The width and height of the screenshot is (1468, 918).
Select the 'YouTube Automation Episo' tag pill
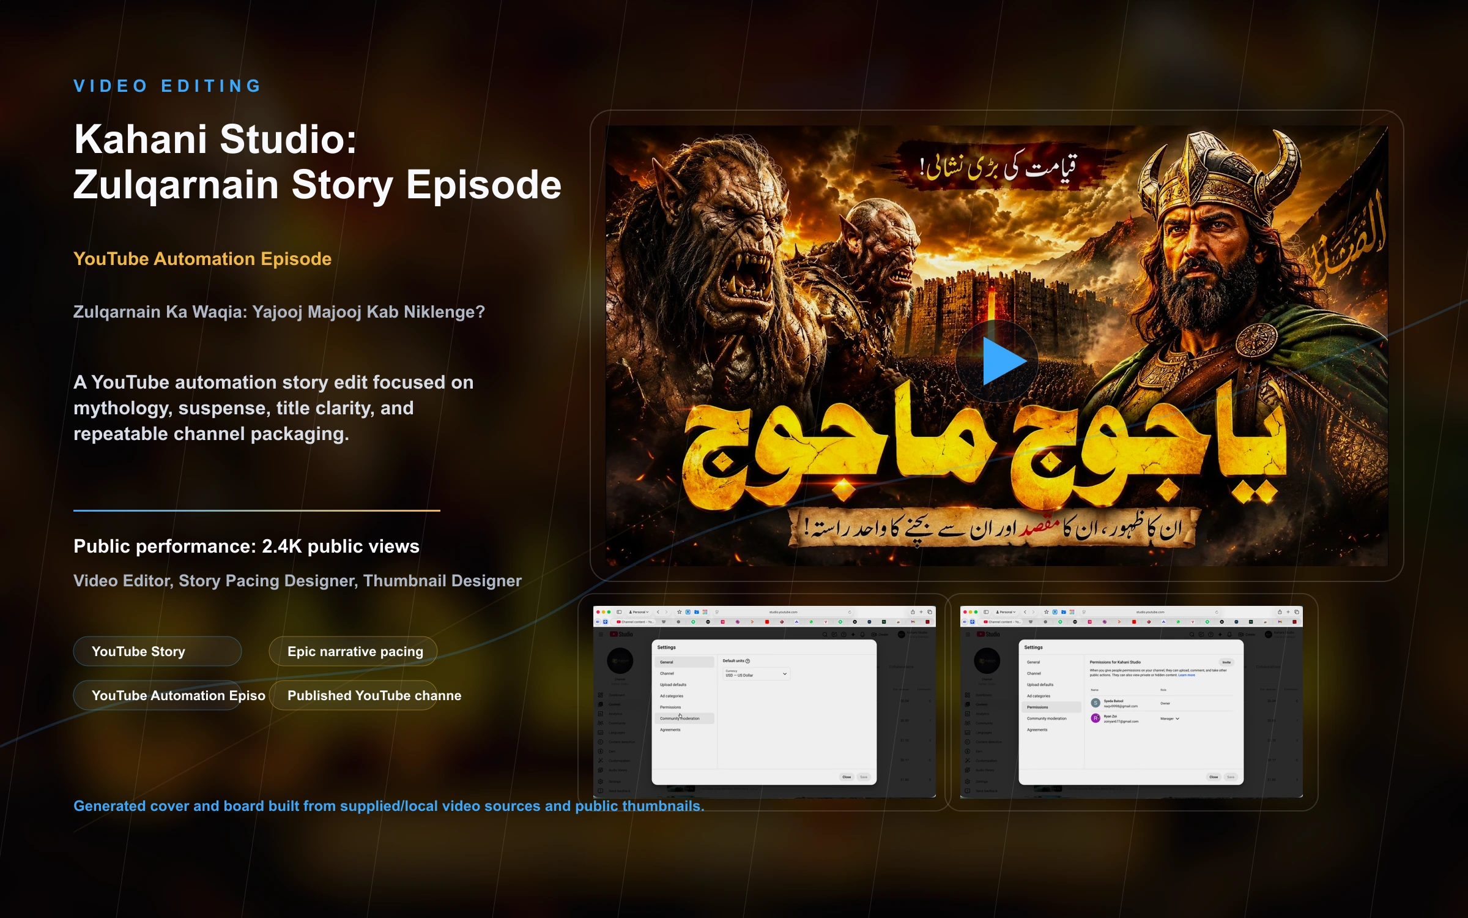(157, 695)
